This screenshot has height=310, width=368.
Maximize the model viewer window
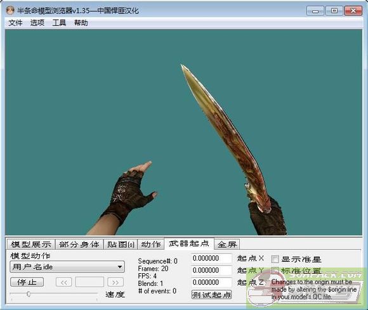334,11
